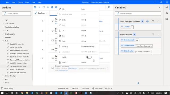Collapse the XML actions group
This screenshot has height=95, width=170.
3,41
